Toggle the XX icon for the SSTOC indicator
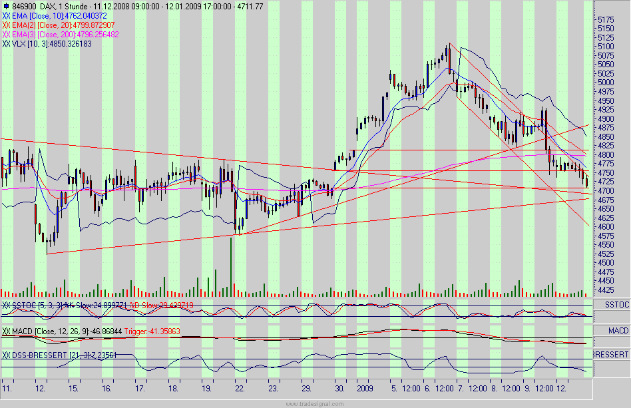Screen dimensions: 631x408 click(6, 304)
